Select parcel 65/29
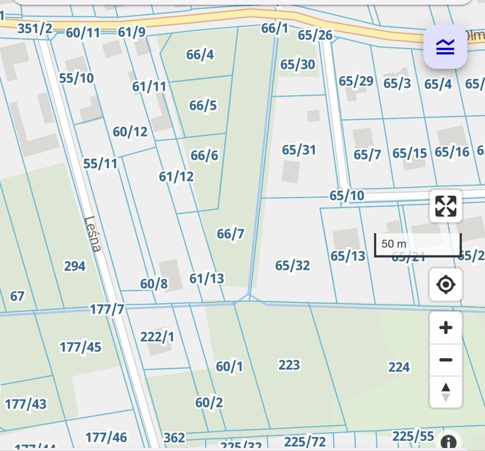The image size is (485, 451). tap(356, 81)
